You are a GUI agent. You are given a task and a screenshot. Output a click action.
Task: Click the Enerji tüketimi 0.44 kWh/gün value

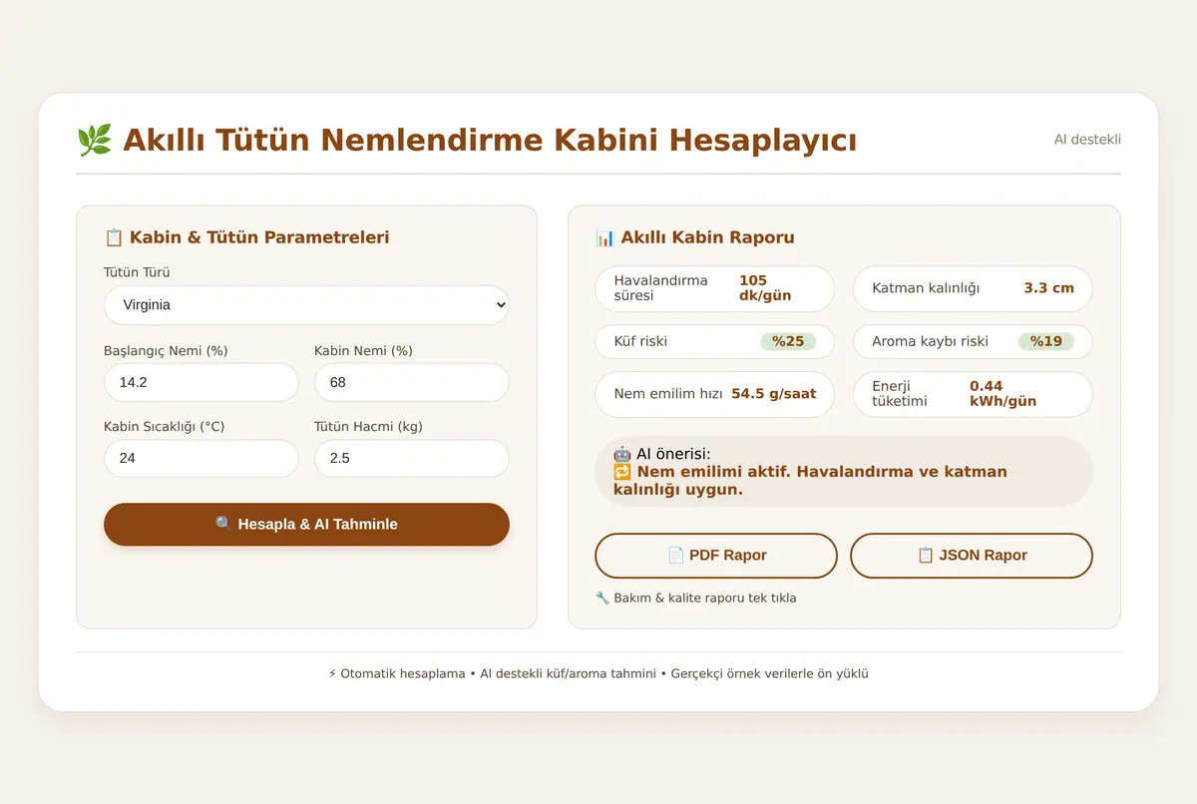point(1002,394)
